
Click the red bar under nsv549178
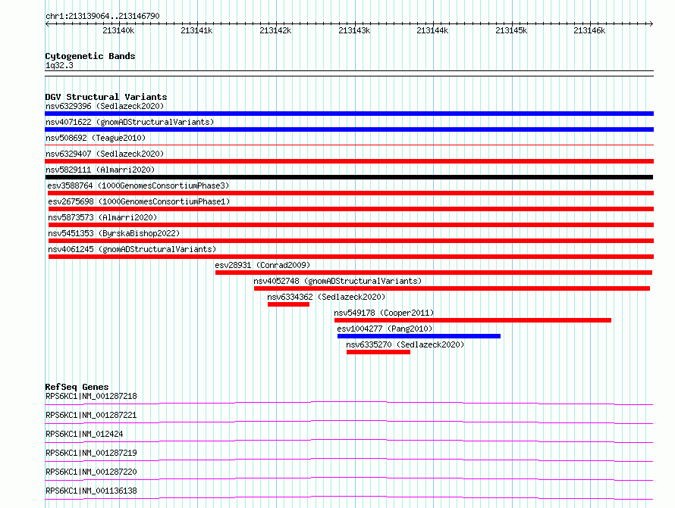point(472,320)
